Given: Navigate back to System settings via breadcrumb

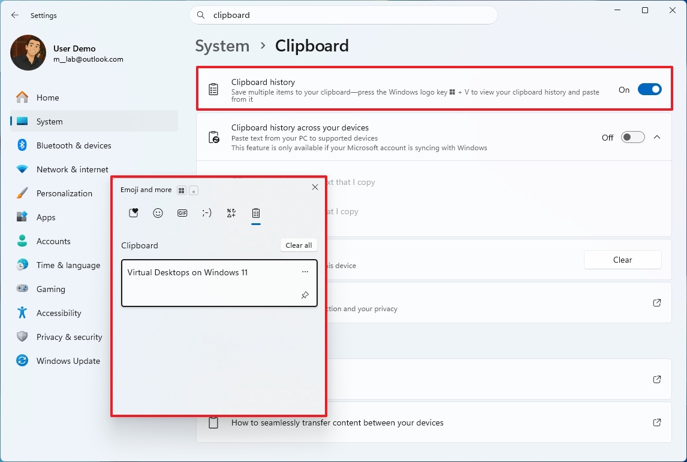Looking at the screenshot, I should click(222, 45).
